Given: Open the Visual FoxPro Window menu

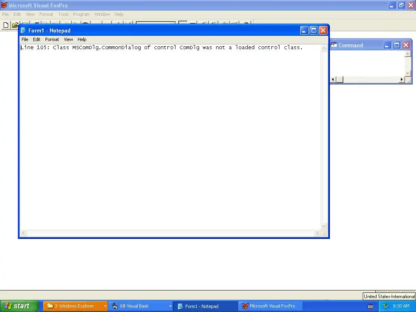Looking at the screenshot, I should point(102,14).
